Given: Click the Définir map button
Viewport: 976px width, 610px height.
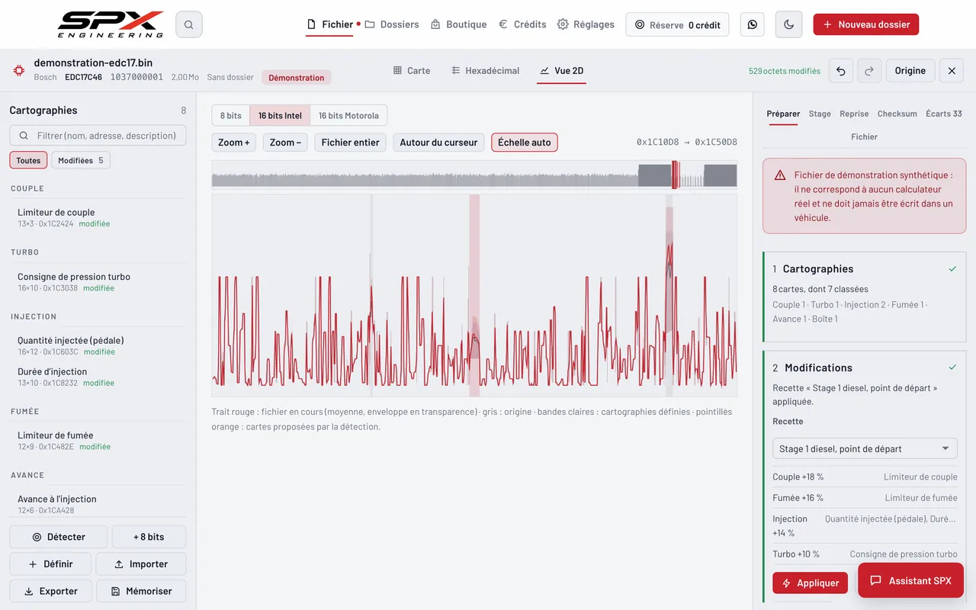Looking at the screenshot, I should (x=50, y=564).
